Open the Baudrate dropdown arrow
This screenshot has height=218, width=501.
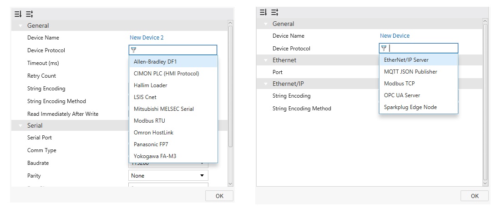[202, 163]
